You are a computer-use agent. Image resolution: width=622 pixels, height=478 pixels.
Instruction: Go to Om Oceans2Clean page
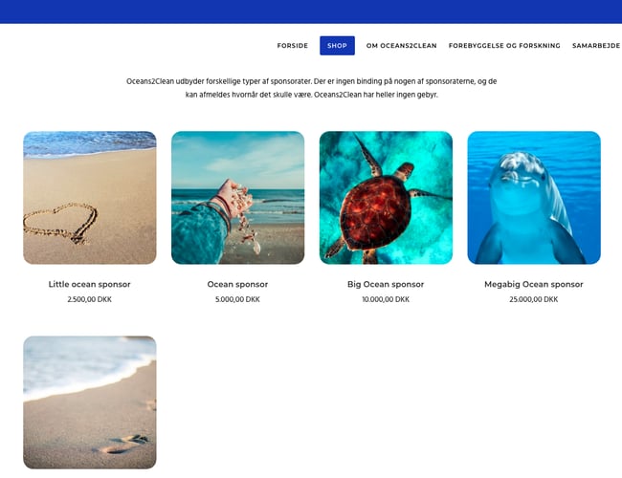(402, 46)
